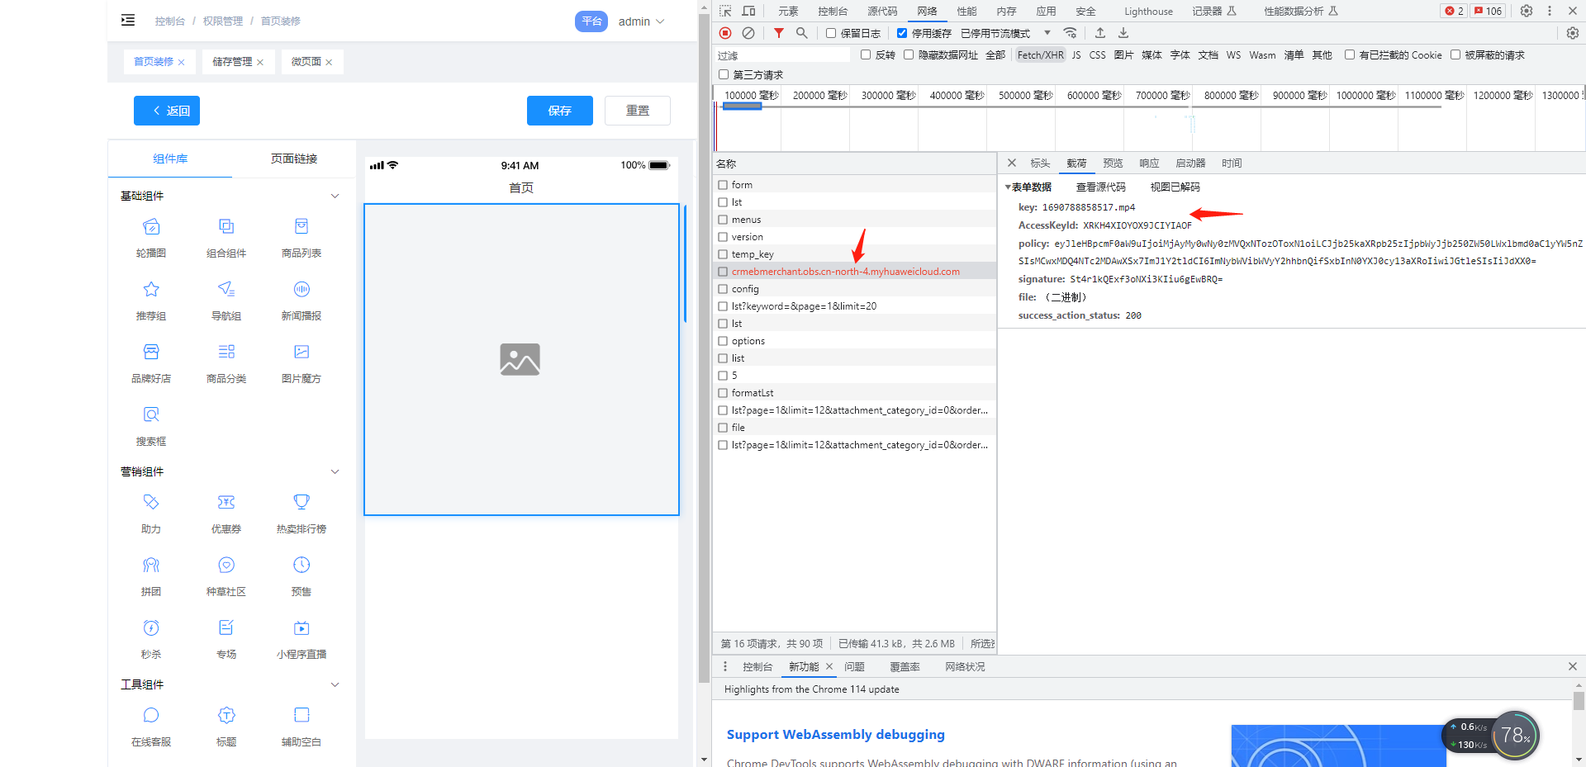
Task: Add the 推荐组 star component
Action: (151, 300)
